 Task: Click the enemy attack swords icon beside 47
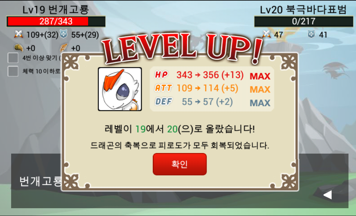(266, 34)
